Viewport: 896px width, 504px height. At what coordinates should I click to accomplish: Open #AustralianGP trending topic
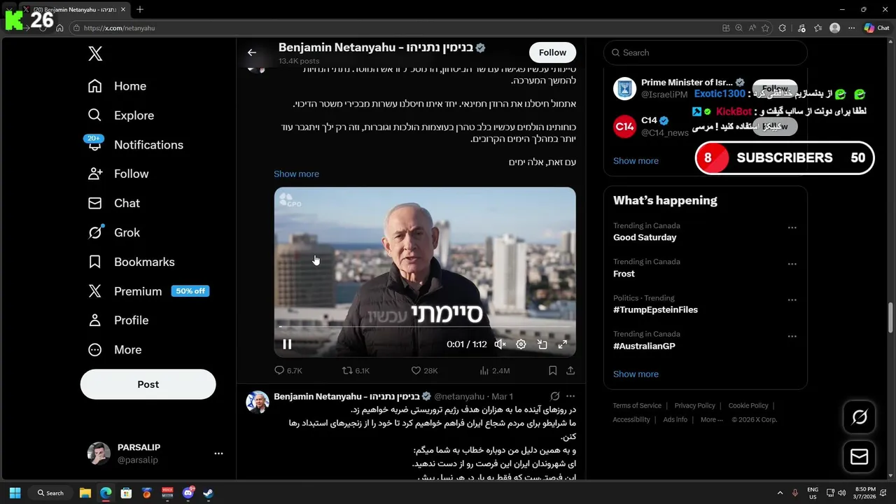click(x=644, y=346)
